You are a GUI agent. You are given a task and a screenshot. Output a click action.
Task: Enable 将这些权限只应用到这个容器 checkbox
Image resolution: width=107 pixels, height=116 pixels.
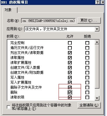click(x=9, y=107)
